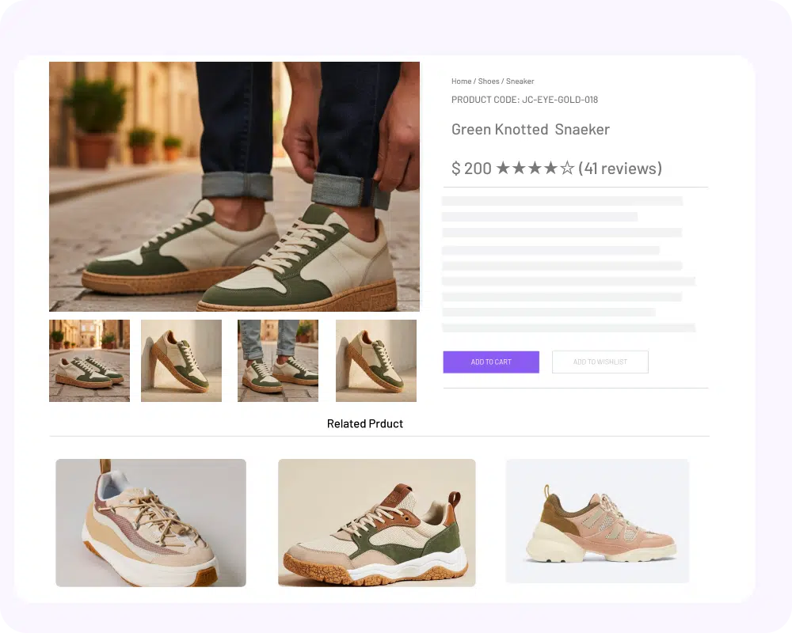Select third thumbnail with jeans and sneakers
This screenshot has width=792, height=633.
[278, 361]
